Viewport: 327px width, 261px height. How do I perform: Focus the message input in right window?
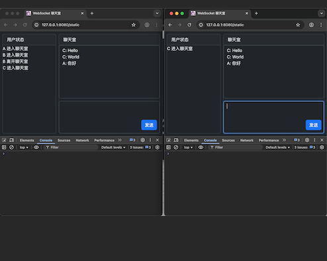(x=273, y=117)
